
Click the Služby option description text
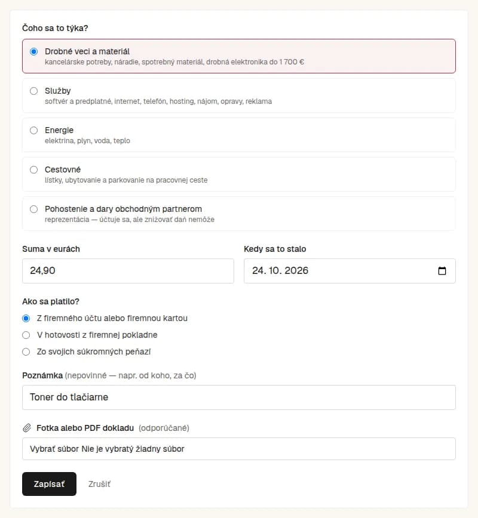pos(158,101)
